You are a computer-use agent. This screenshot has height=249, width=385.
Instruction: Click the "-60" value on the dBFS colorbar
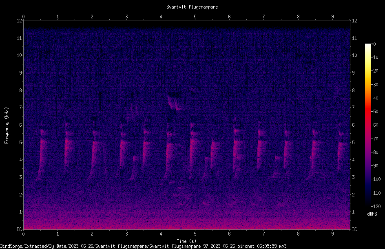375,125
